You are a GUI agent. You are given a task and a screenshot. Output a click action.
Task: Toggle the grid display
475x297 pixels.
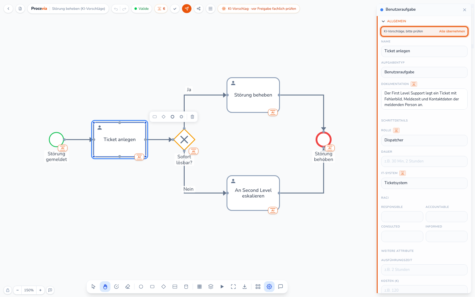click(x=199, y=287)
